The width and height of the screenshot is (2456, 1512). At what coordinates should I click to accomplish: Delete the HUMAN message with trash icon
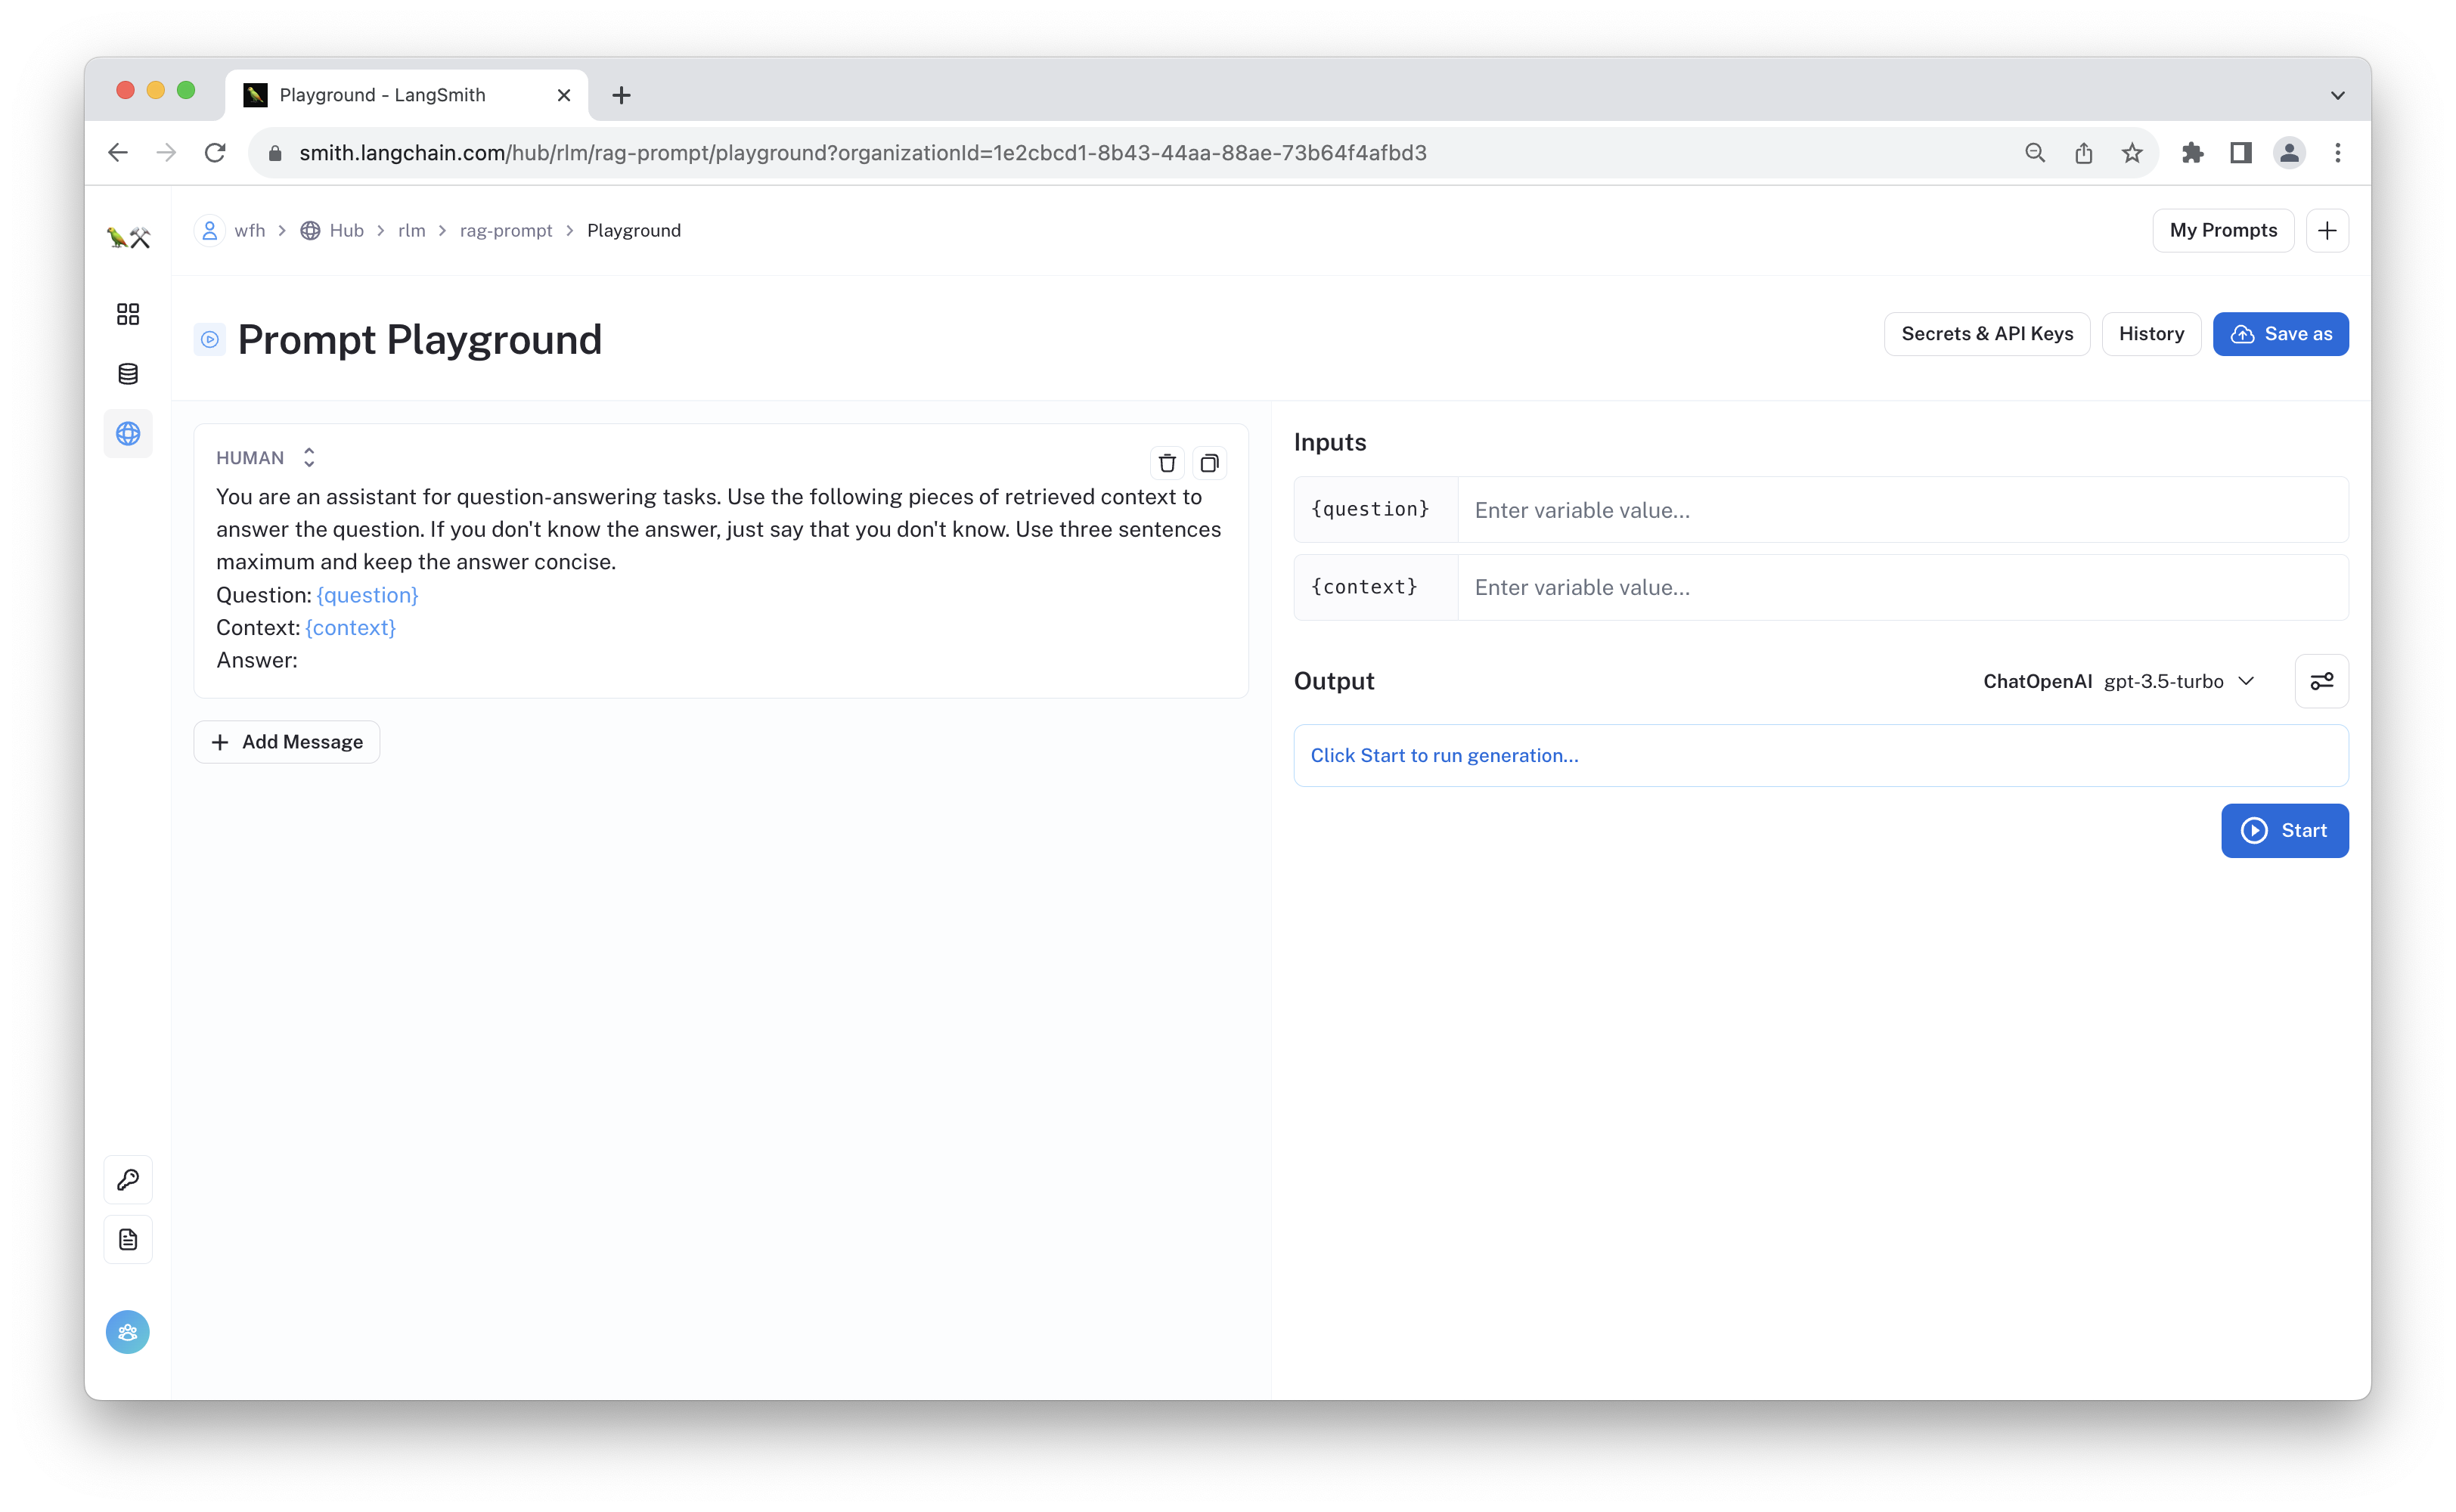coord(1167,463)
